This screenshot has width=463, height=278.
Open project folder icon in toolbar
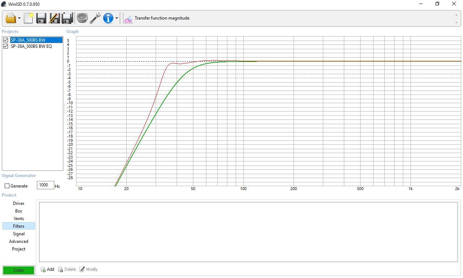[11, 18]
